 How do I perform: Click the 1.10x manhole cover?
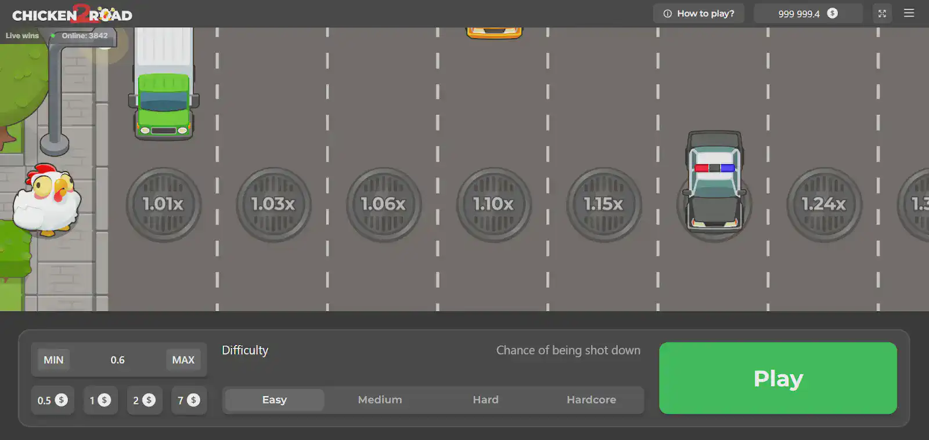point(494,204)
